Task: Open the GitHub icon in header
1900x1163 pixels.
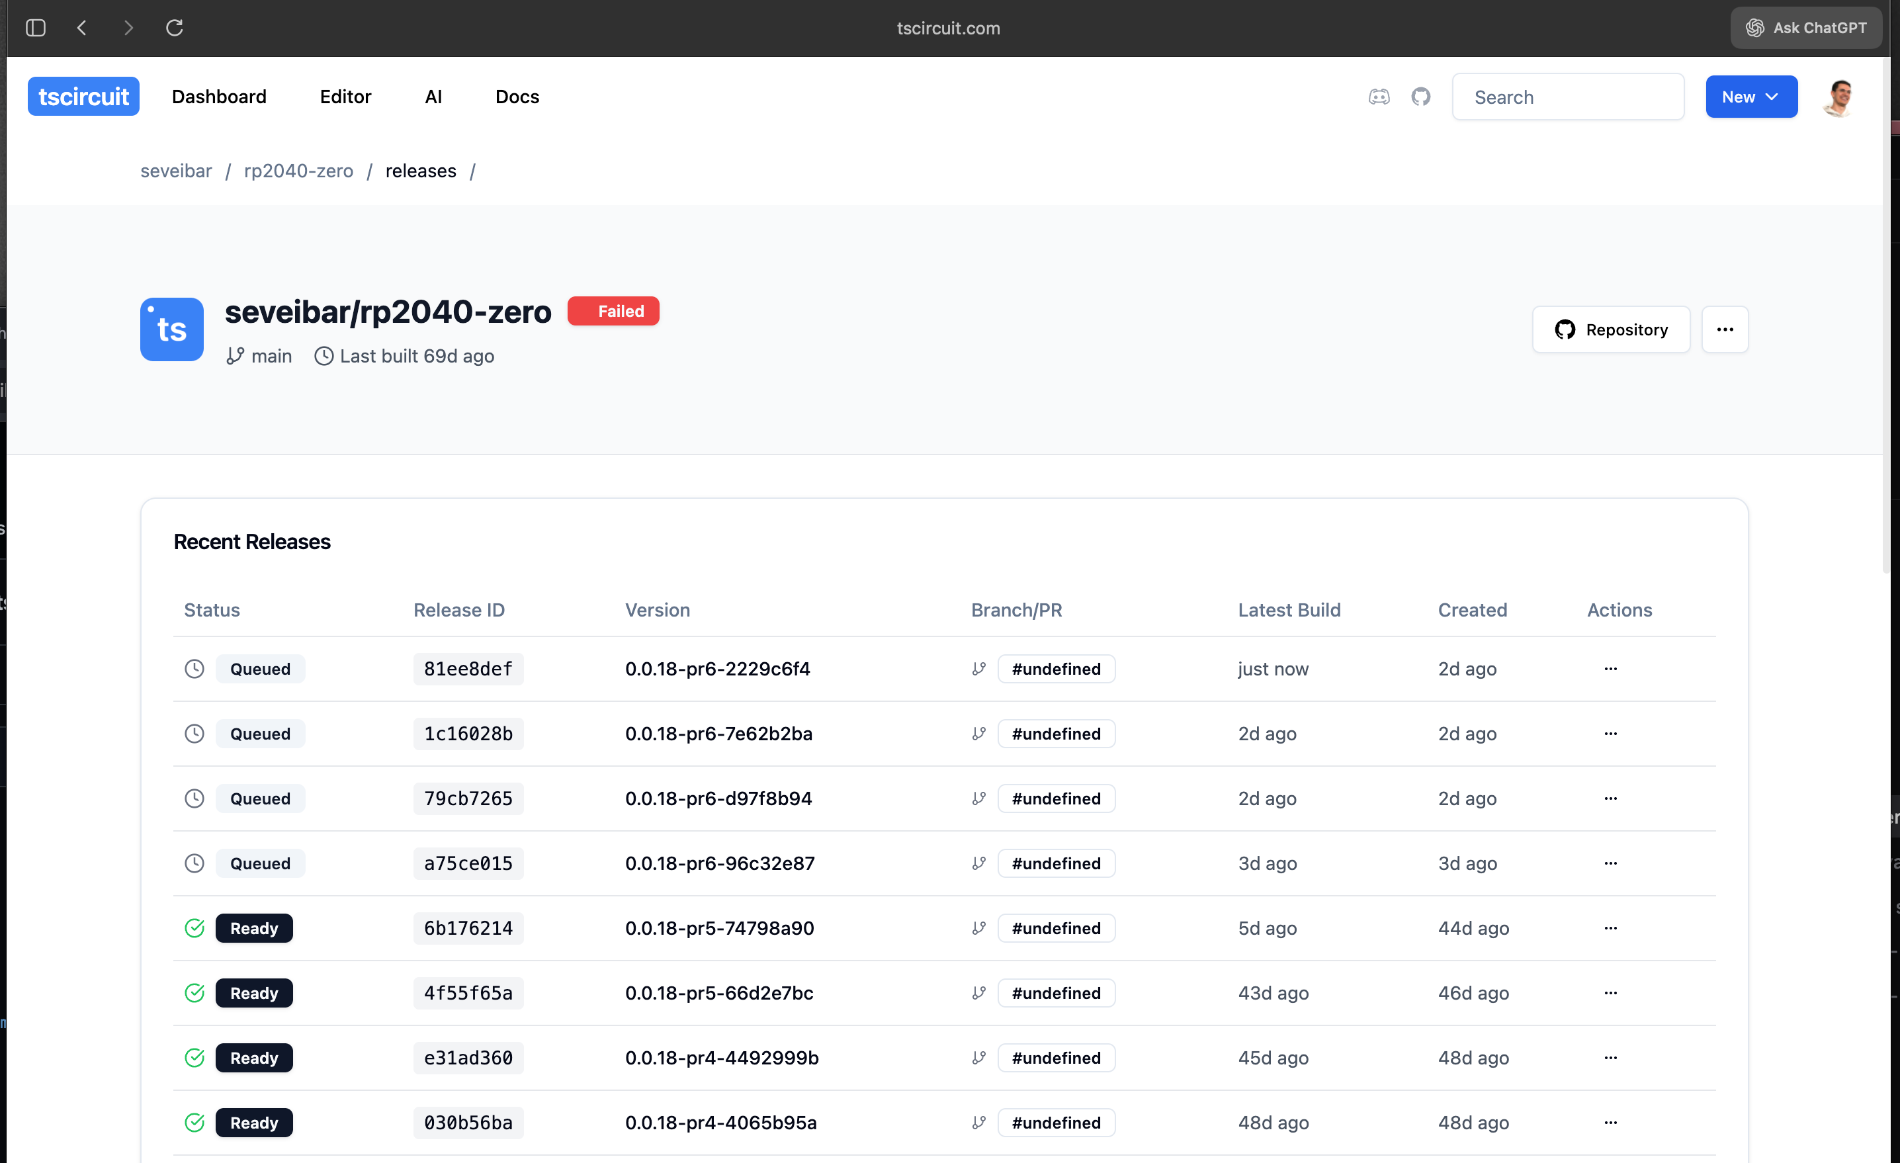Action: point(1420,97)
